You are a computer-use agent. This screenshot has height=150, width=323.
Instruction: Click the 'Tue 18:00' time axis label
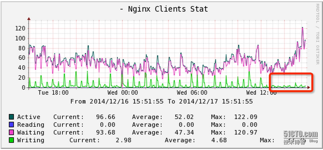coord(53,92)
